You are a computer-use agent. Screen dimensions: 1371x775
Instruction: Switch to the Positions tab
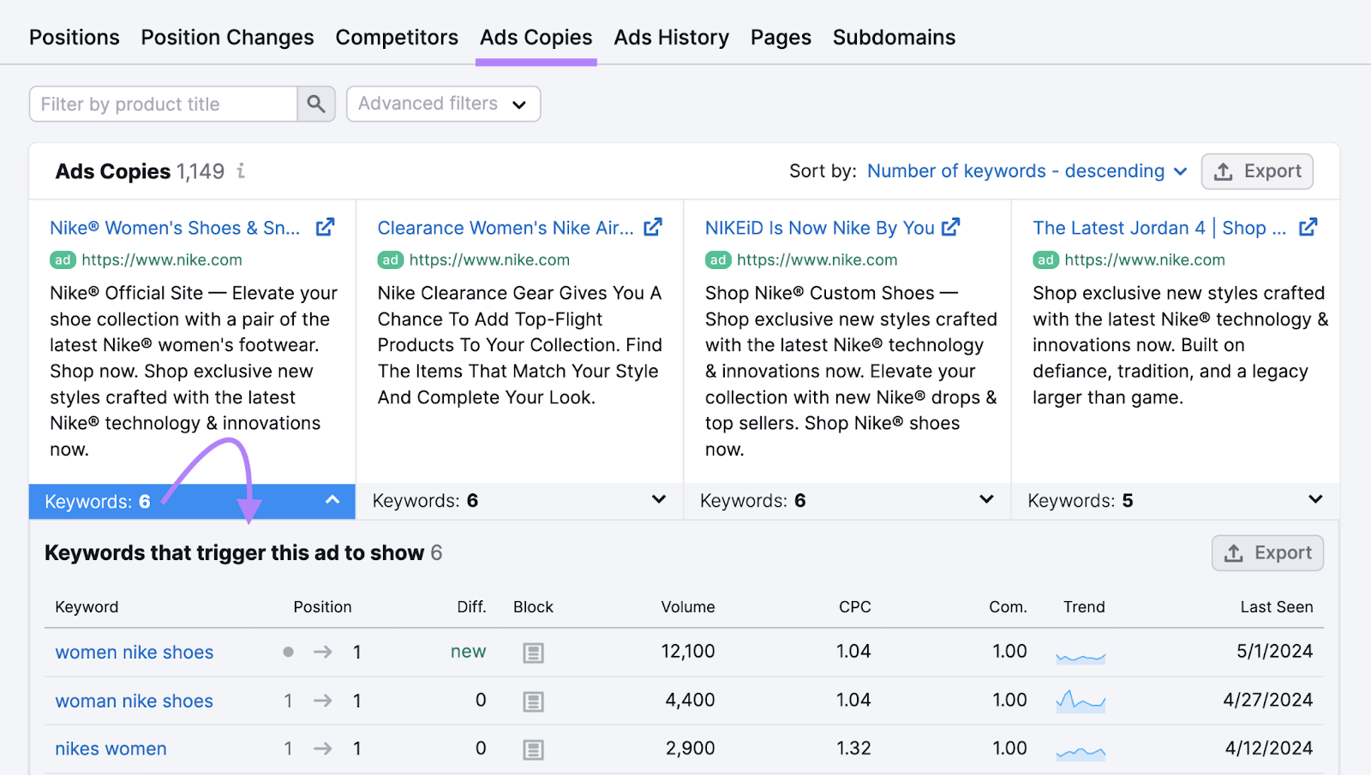pos(75,38)
